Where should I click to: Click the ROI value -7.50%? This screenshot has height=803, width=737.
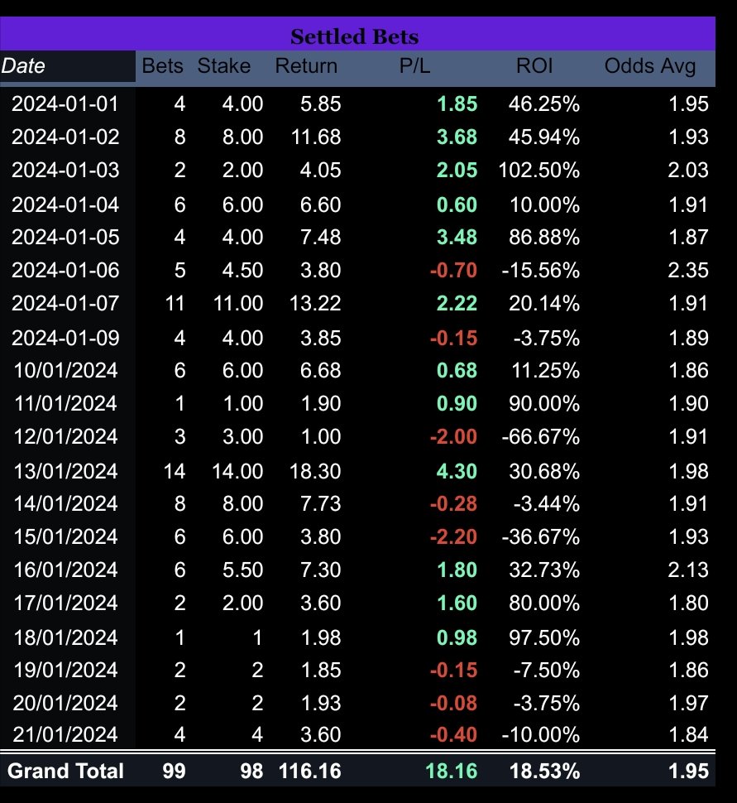point(547,670)
